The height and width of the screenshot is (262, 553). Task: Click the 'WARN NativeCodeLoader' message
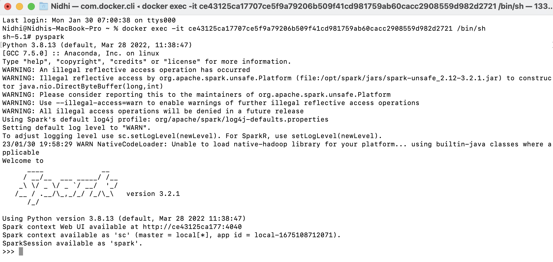(122, 144)
